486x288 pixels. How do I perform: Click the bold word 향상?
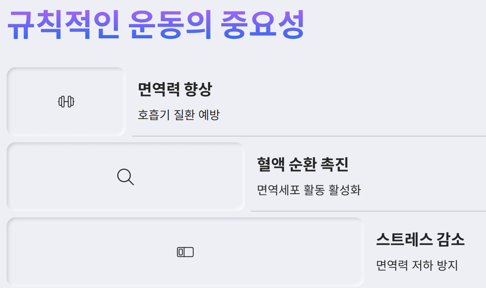pyautogui.click(x=198, y=90)
